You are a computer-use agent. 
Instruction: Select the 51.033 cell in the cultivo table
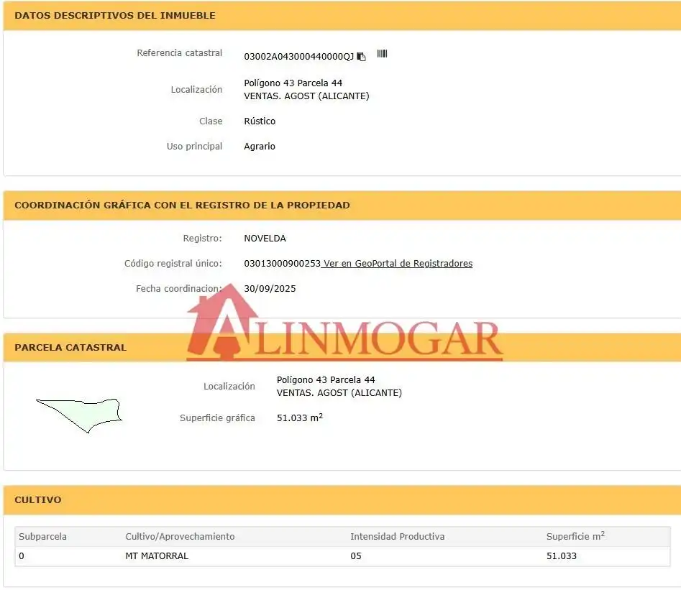coord(561,556)
